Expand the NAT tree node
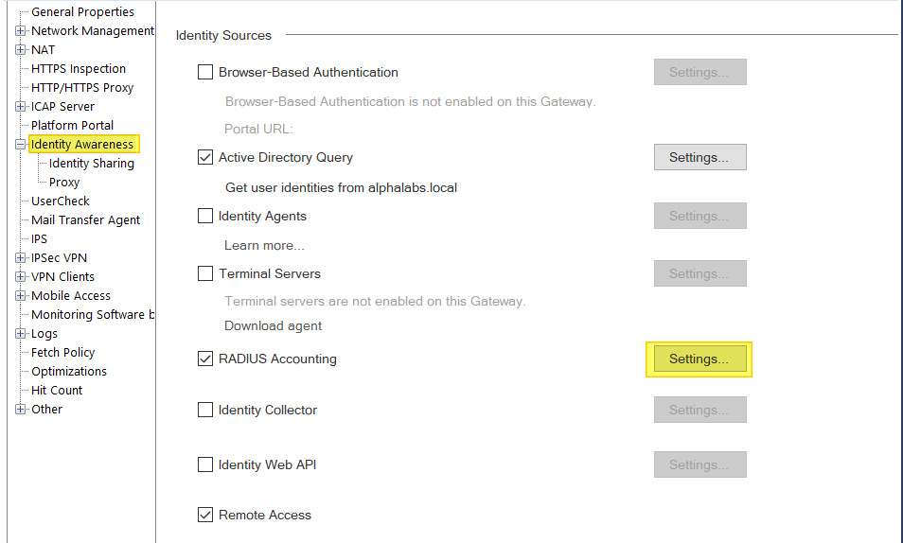903x543 pixels. pyautogui.click(x=21, y=50)
